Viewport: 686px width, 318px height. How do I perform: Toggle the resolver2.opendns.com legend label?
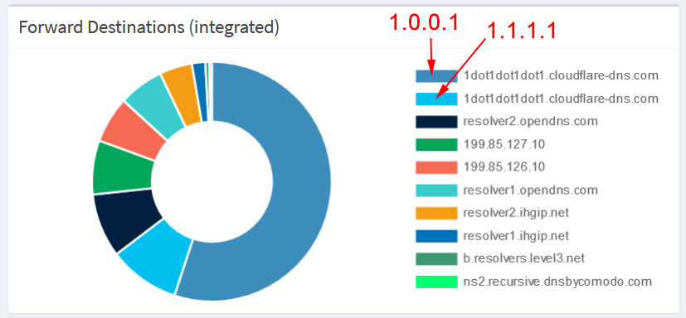[530, 122]
